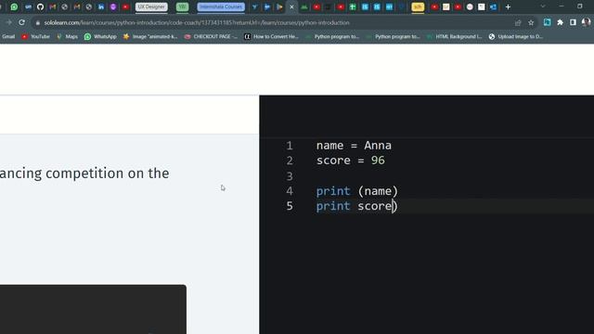Expand the yellow sch tab group

coord(418,6)
